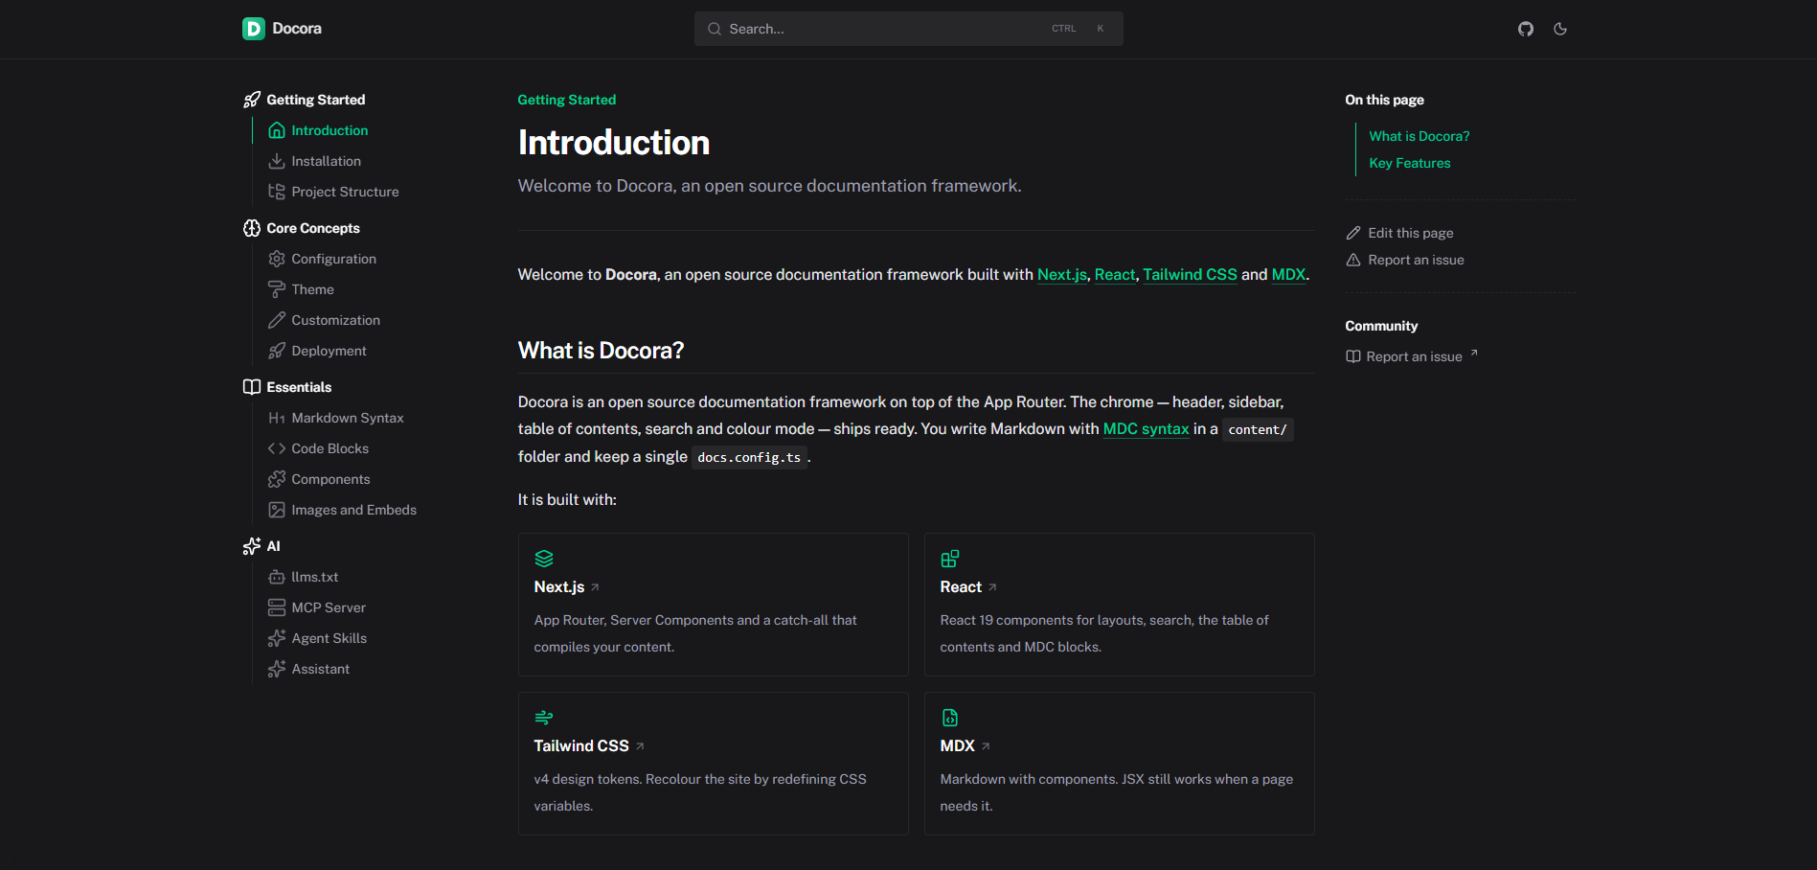Image resolution: width=1817 pixels, height=870 pixels.
Task: Click the sparkle icon beside Agent Skills
Action: click(277, 638)
